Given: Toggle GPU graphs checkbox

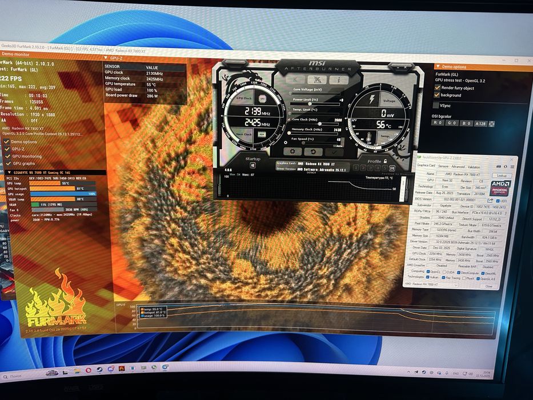Looking at the screenshot, I should click(x=8, y=163).
